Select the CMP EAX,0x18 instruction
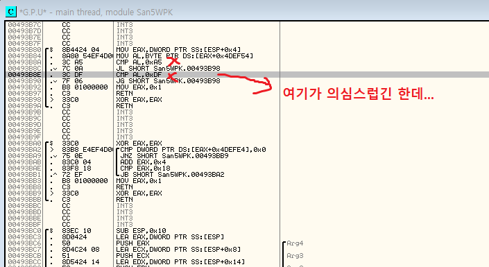This screenshot has height=267, width=489. (145, 168)
